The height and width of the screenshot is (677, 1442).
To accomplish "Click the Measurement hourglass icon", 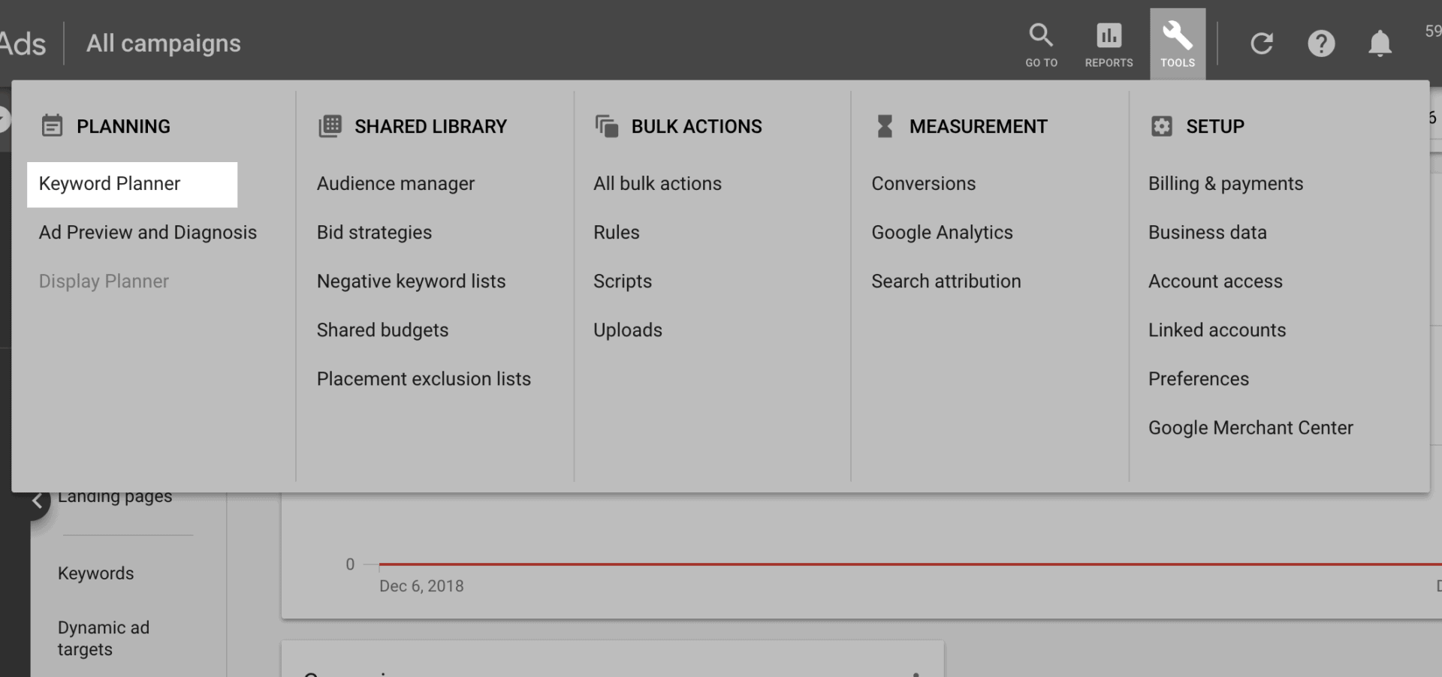I will click(x=884, y=126).
